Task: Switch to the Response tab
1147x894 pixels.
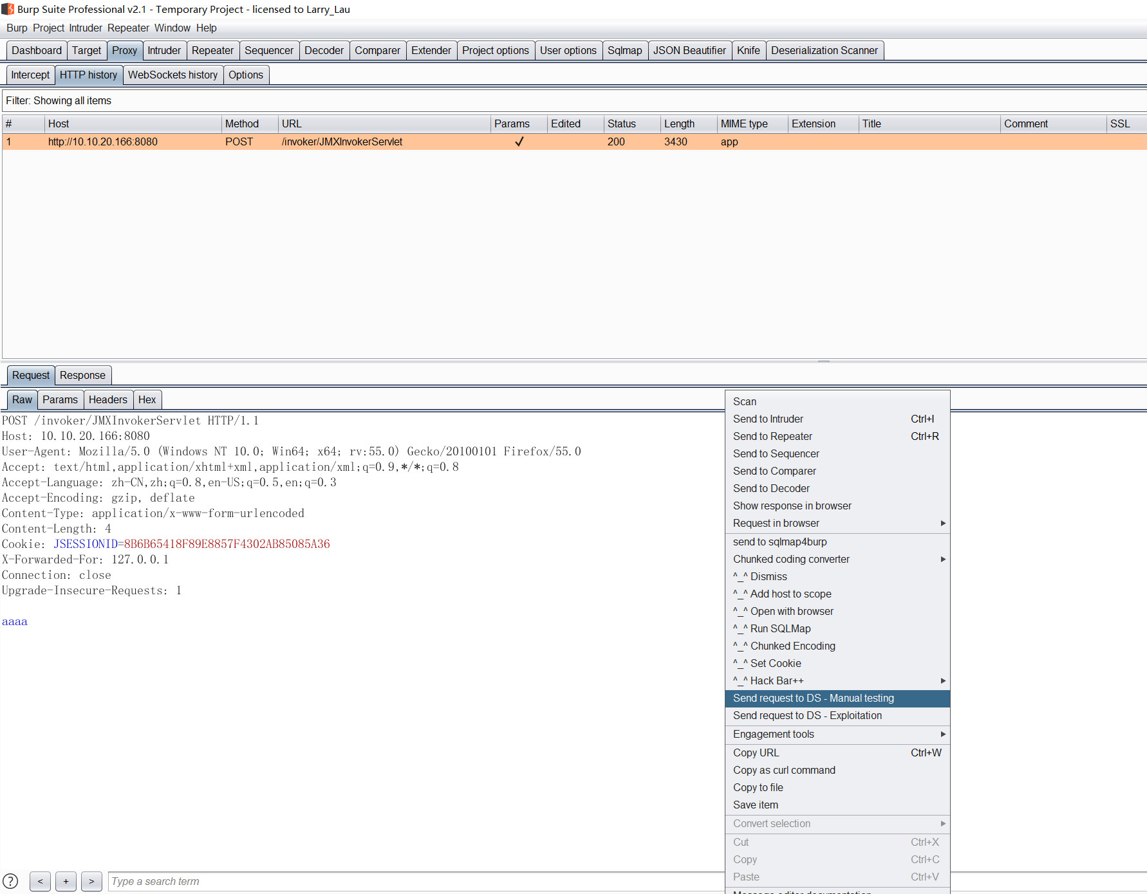Action: [82, 375]
